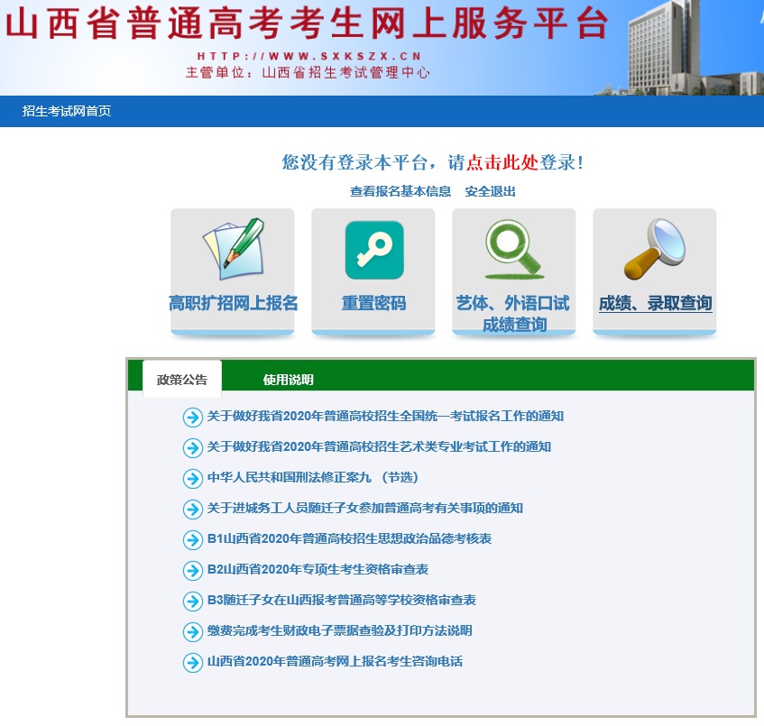
Task: Click arrow icon beside B1 思想政治品德考核表
Action: 192,539
